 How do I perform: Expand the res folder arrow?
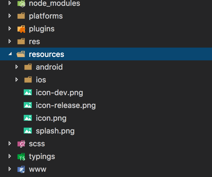point(10,41)
